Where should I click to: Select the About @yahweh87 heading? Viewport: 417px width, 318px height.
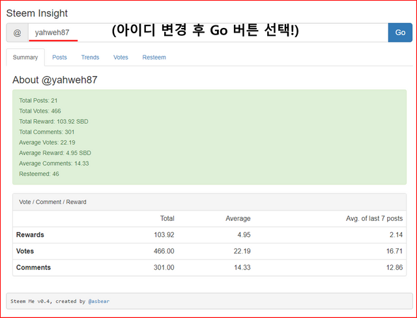55,79
